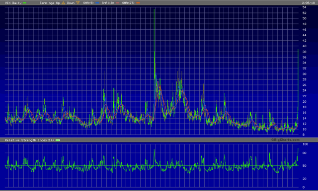Select the VIX Daily label
Screen dimensions: 318x191
click(13, 3)
